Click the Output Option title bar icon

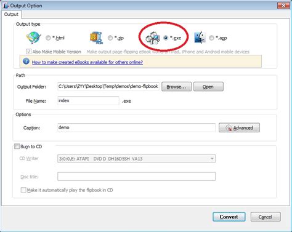[x=6, y=6]
